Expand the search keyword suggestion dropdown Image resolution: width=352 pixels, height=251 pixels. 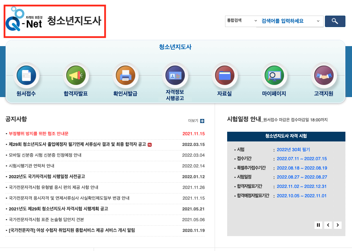319,21
